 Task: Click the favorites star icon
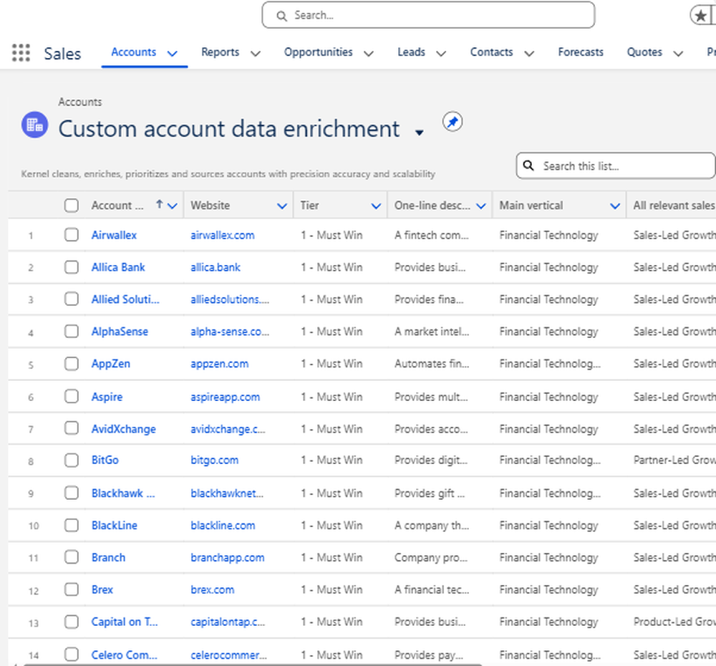pyautogui.click(x=699, y=15)
